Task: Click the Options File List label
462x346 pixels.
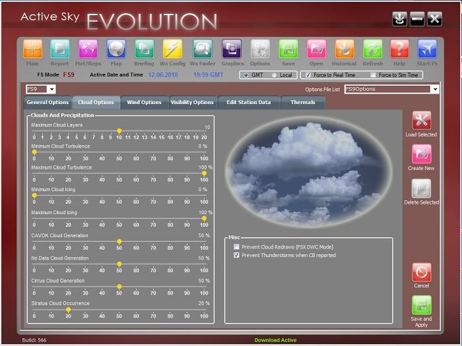Action: pos(322,90)
